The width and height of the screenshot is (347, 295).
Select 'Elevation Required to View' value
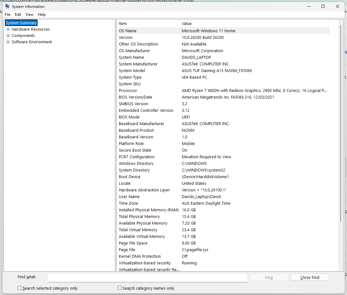point(206,157)
